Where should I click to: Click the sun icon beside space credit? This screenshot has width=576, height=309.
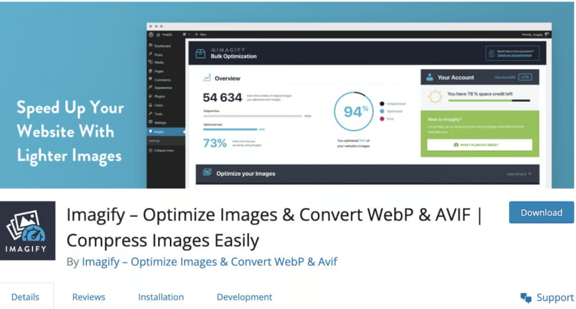point(435,97)
